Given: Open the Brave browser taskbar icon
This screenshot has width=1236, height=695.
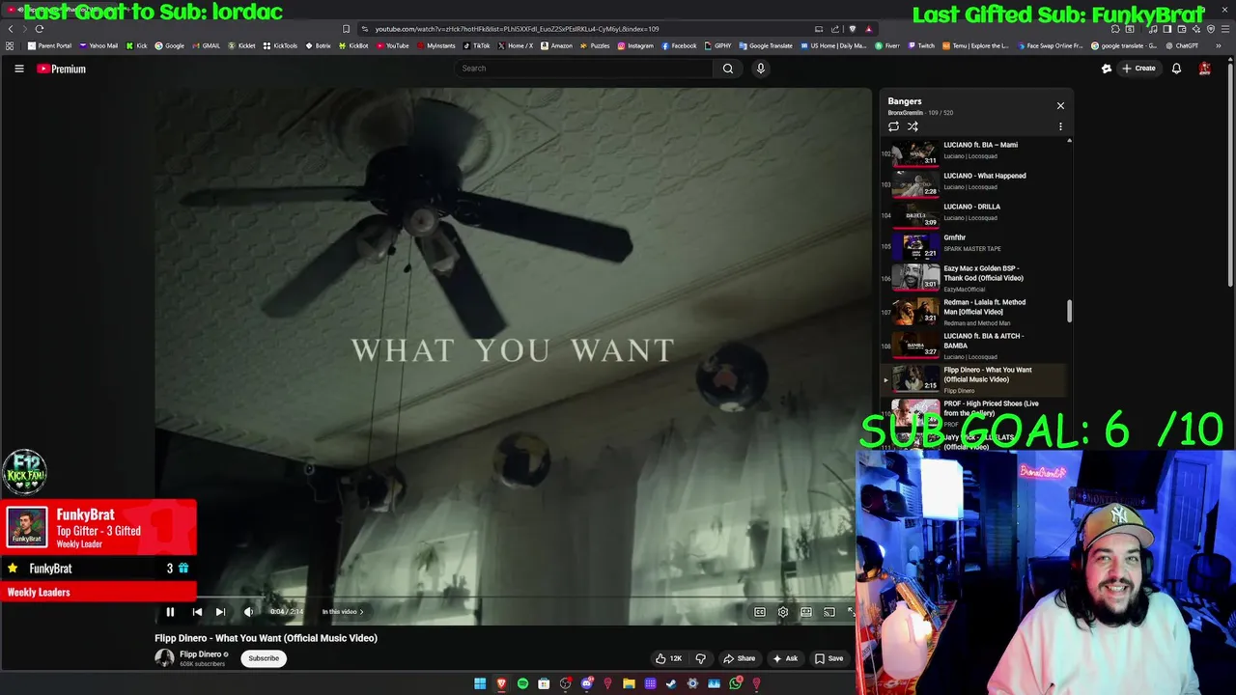Looking at the screenshot, I should 501,684.
